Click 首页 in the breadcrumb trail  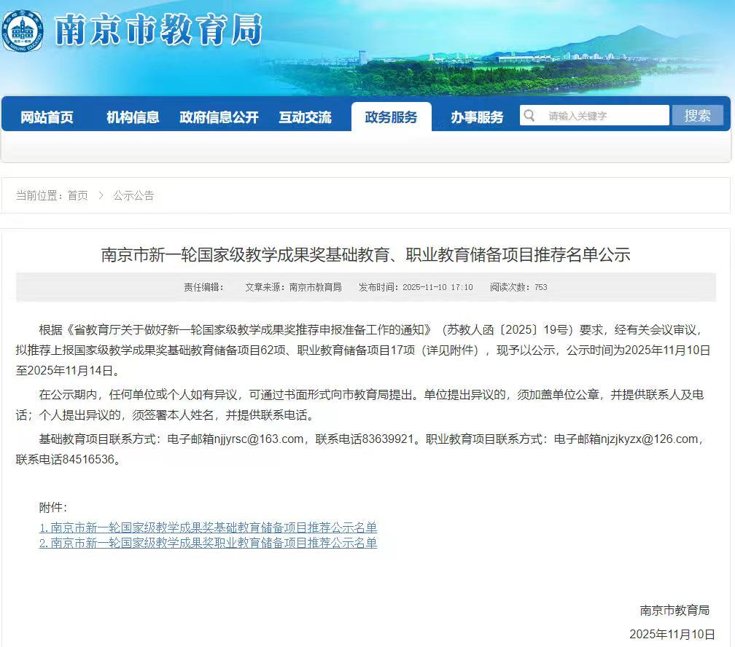tap(77, 195)
